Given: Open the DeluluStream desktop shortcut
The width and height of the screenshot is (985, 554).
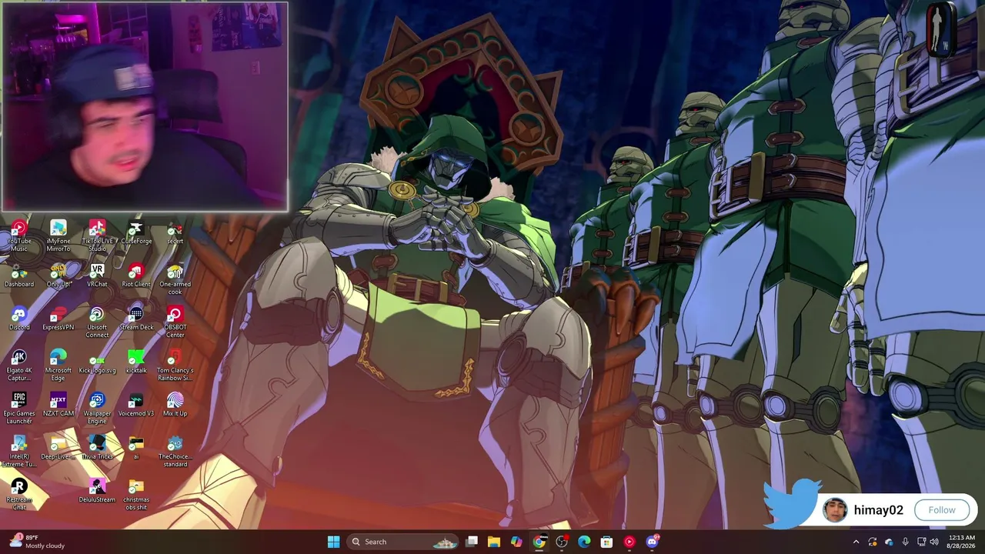Looking at the screenshot, I should point(97,490).
